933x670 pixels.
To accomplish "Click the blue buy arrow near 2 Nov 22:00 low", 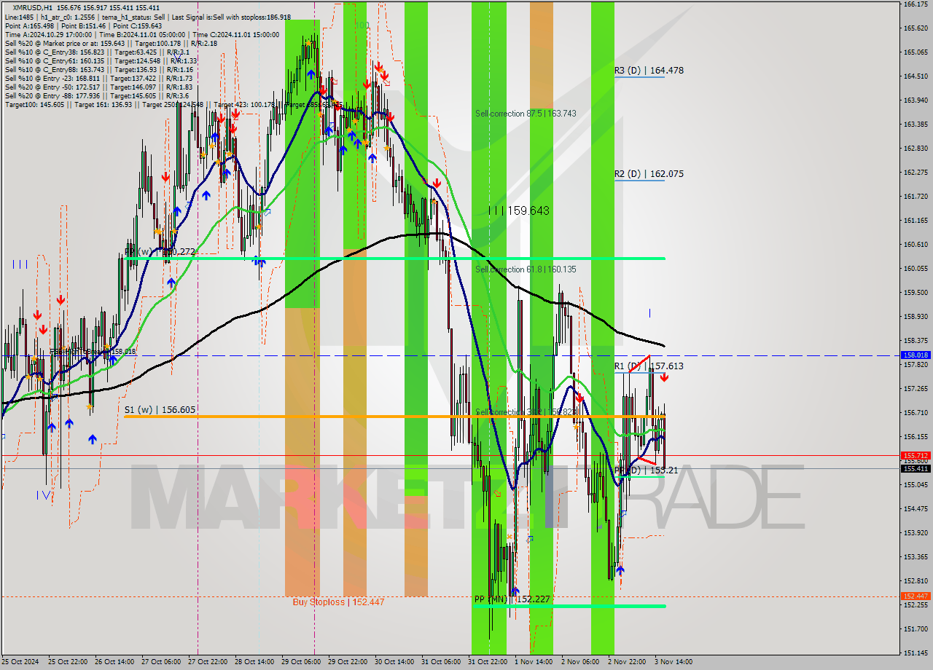I will tap(620, 570).
